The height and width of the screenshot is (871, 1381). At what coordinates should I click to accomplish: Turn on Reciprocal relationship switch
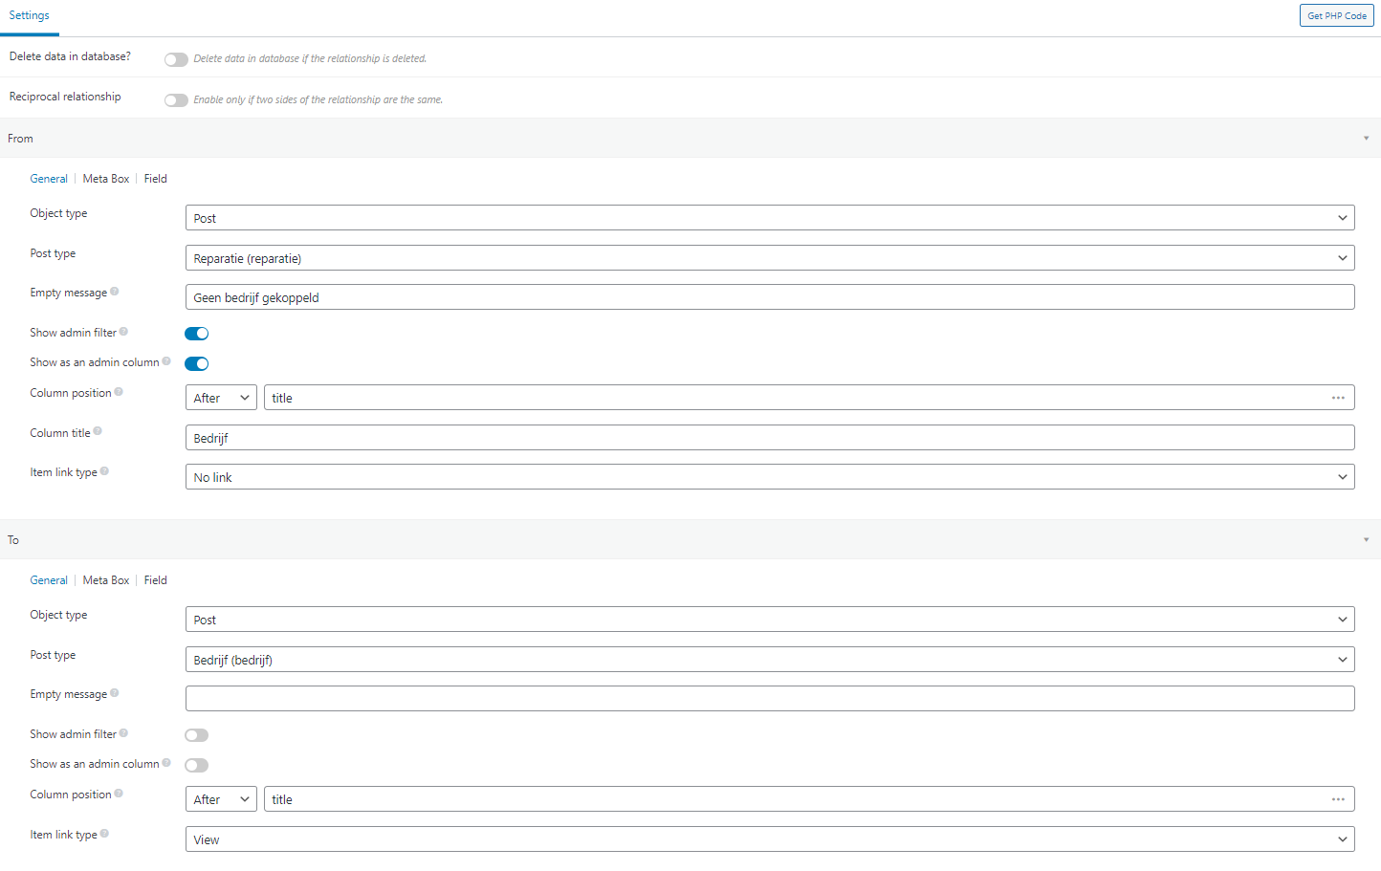[176, 100]
